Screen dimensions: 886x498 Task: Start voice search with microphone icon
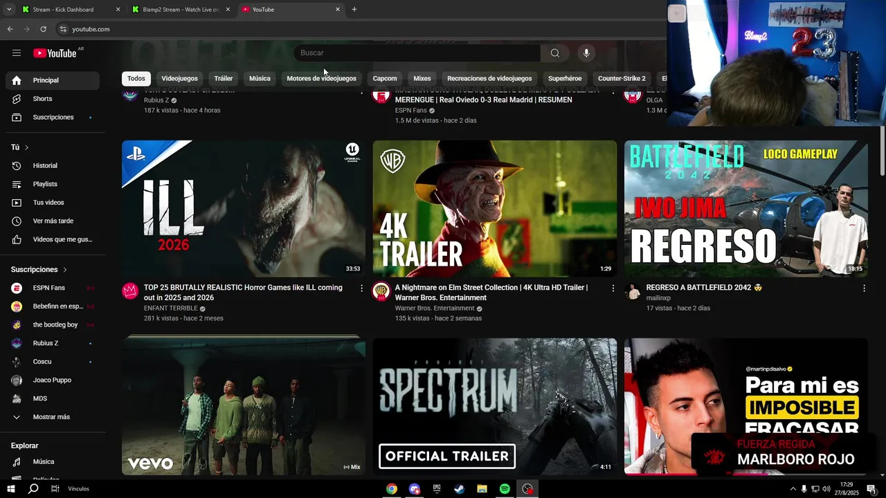586,53
